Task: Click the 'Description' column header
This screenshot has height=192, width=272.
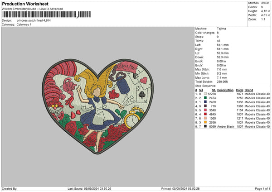Action: (225, 90)
